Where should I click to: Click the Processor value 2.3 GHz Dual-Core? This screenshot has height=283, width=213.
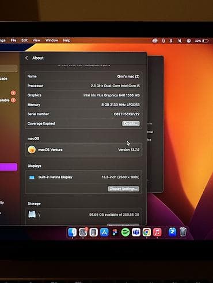coord(115,86)
